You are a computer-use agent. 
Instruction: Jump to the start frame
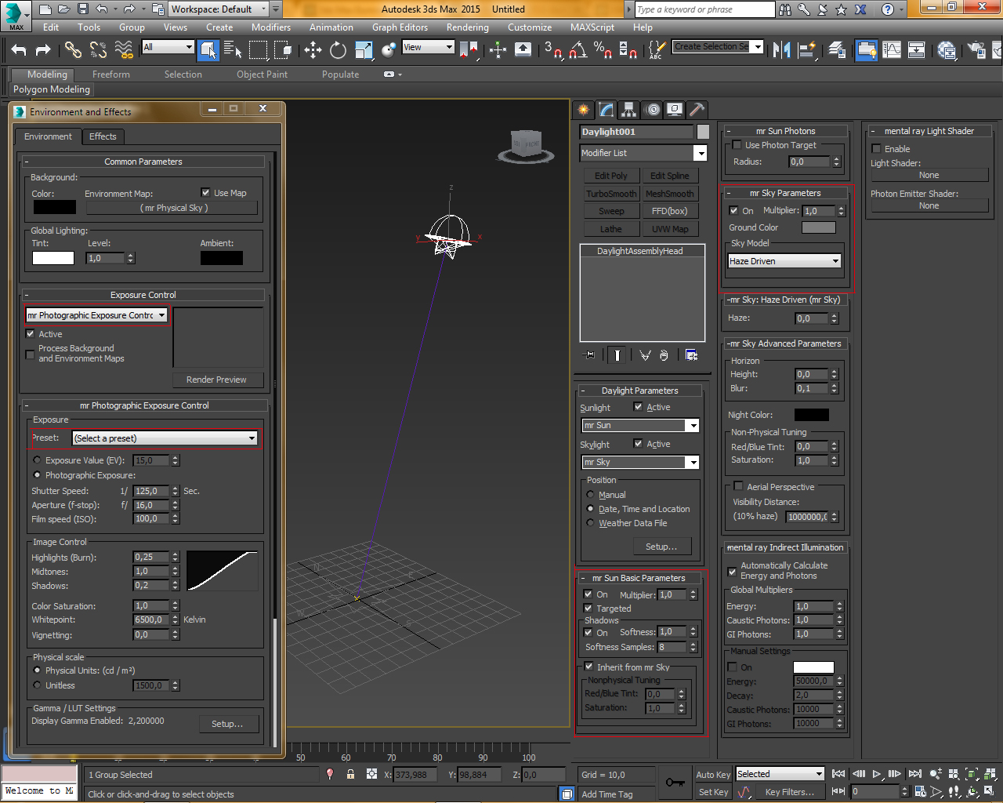[x=838, y=774]
